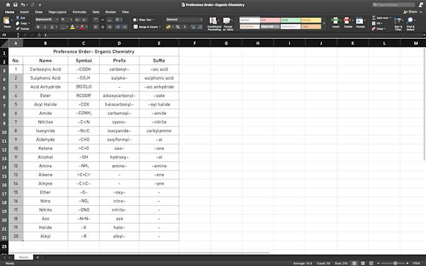
Task: Expand the Wrap Text dropdown arrow
Action: pos(153,20)
